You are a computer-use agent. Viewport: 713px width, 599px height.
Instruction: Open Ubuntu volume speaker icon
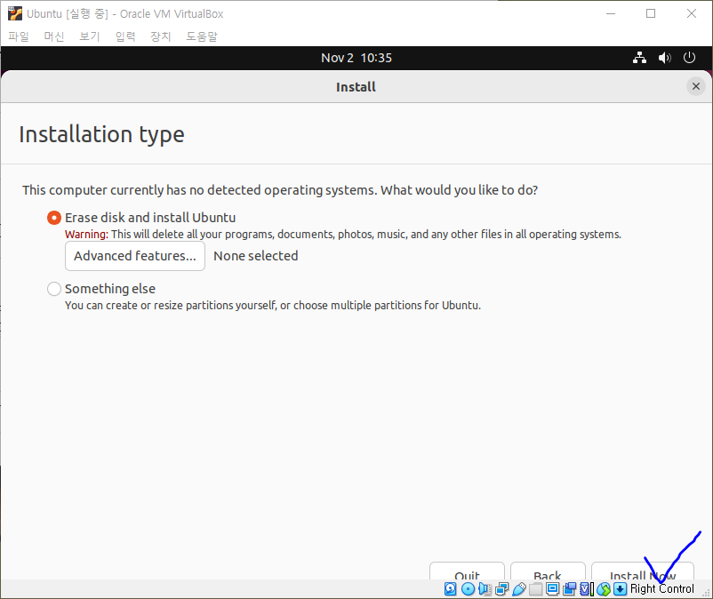(664, 58)
